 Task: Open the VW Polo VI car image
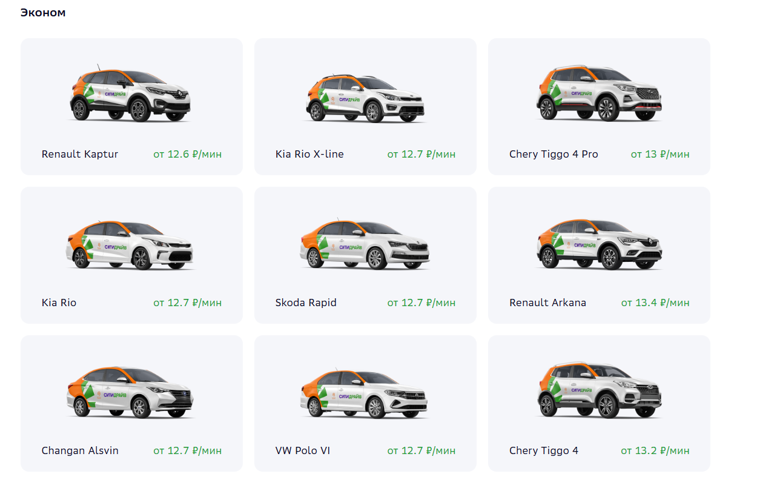[x=365, y=392]
